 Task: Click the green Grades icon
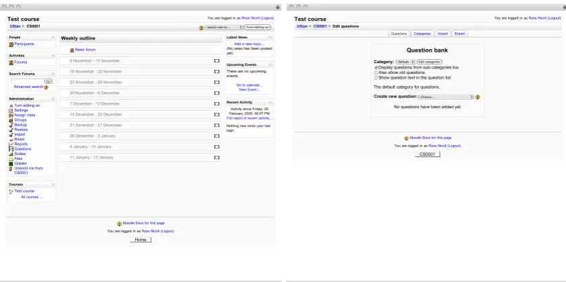coord(11,164)
